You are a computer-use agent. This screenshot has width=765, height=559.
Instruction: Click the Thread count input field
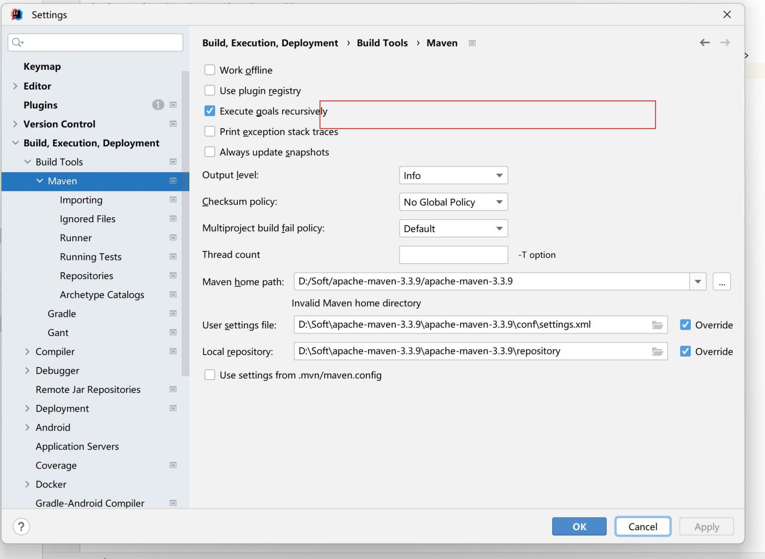click(x=453, y=255)
